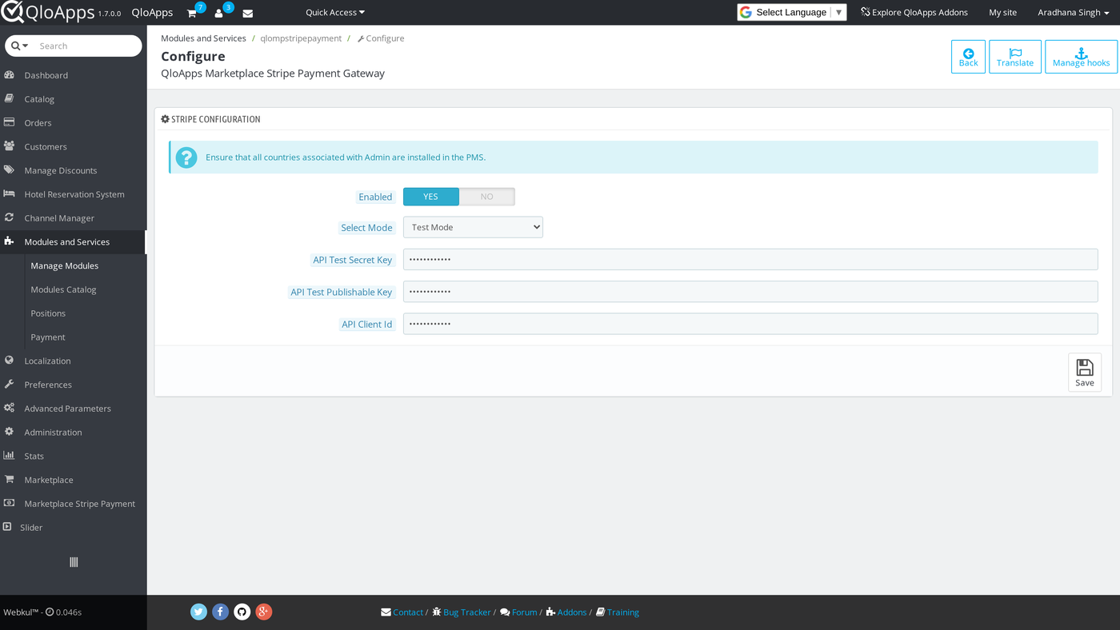Click the sidebar Search input
1120x630 pixels.
[x=86, y=46]
